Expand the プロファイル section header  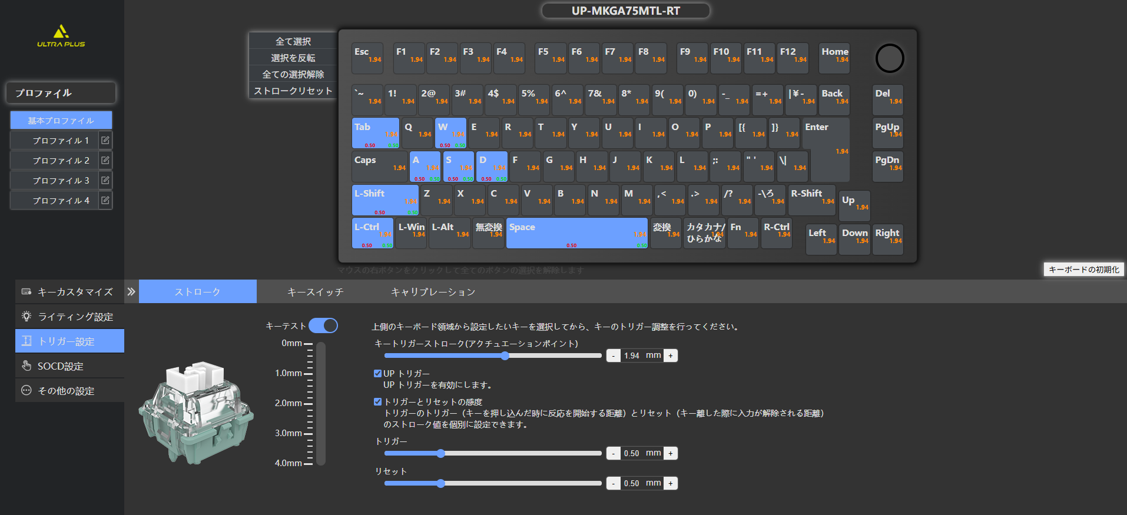(x=61, y=93)
